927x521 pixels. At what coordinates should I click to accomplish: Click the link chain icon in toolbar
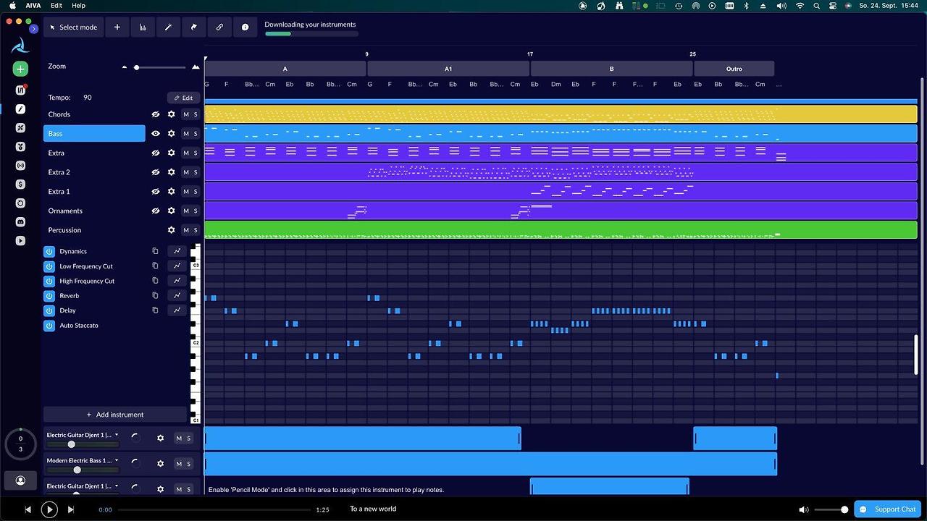tap(219, 27)
